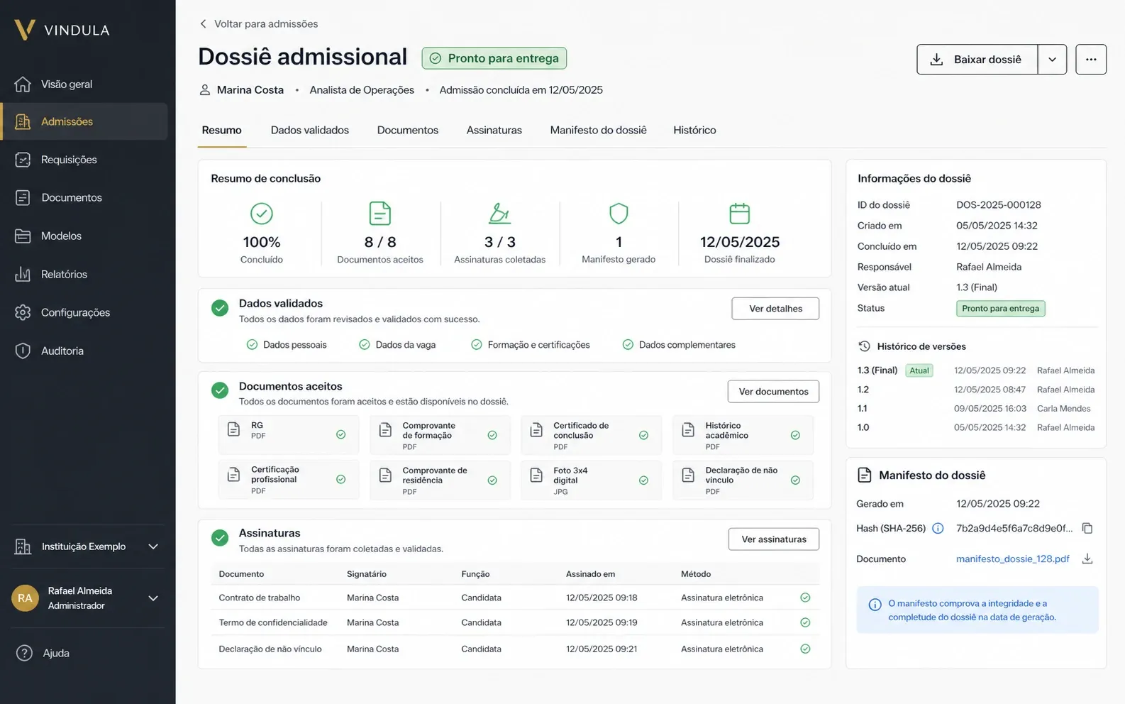This screenshot has height=704, width=1125.
Task: Open the more options ellipsis button
Action: pos(1091,60)
